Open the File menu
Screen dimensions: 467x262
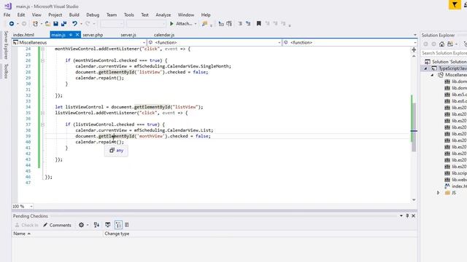[7, 15]
